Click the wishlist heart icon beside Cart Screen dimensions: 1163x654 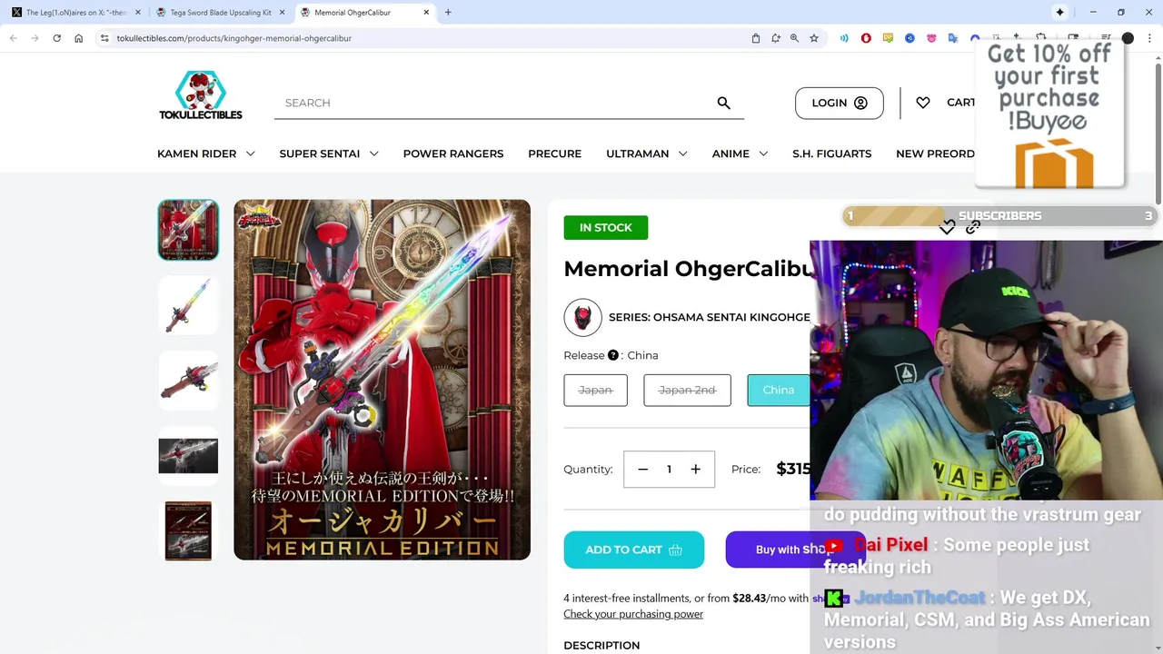tap(923, 103)
